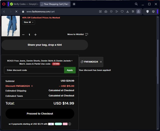Click the – USD $15.00 discount value

click(x=66, y=86)
